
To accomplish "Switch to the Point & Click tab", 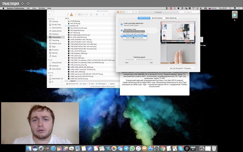I will (144, 18).
